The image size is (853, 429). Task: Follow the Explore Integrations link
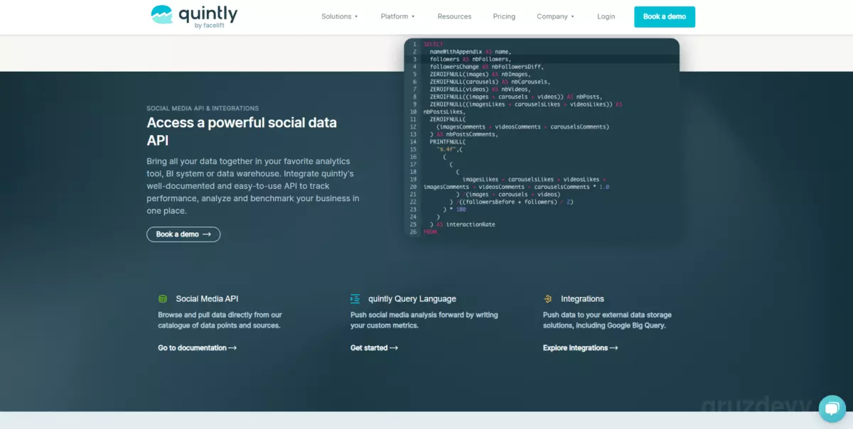pyautogui.click(x=580, y=348)
